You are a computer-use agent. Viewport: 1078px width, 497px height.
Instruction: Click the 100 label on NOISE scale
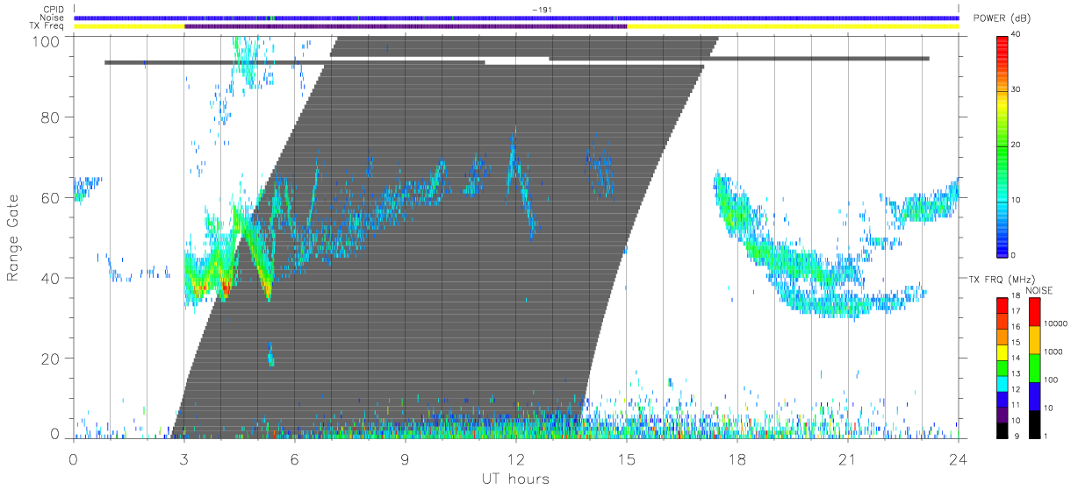click(x=1052, y=380)
